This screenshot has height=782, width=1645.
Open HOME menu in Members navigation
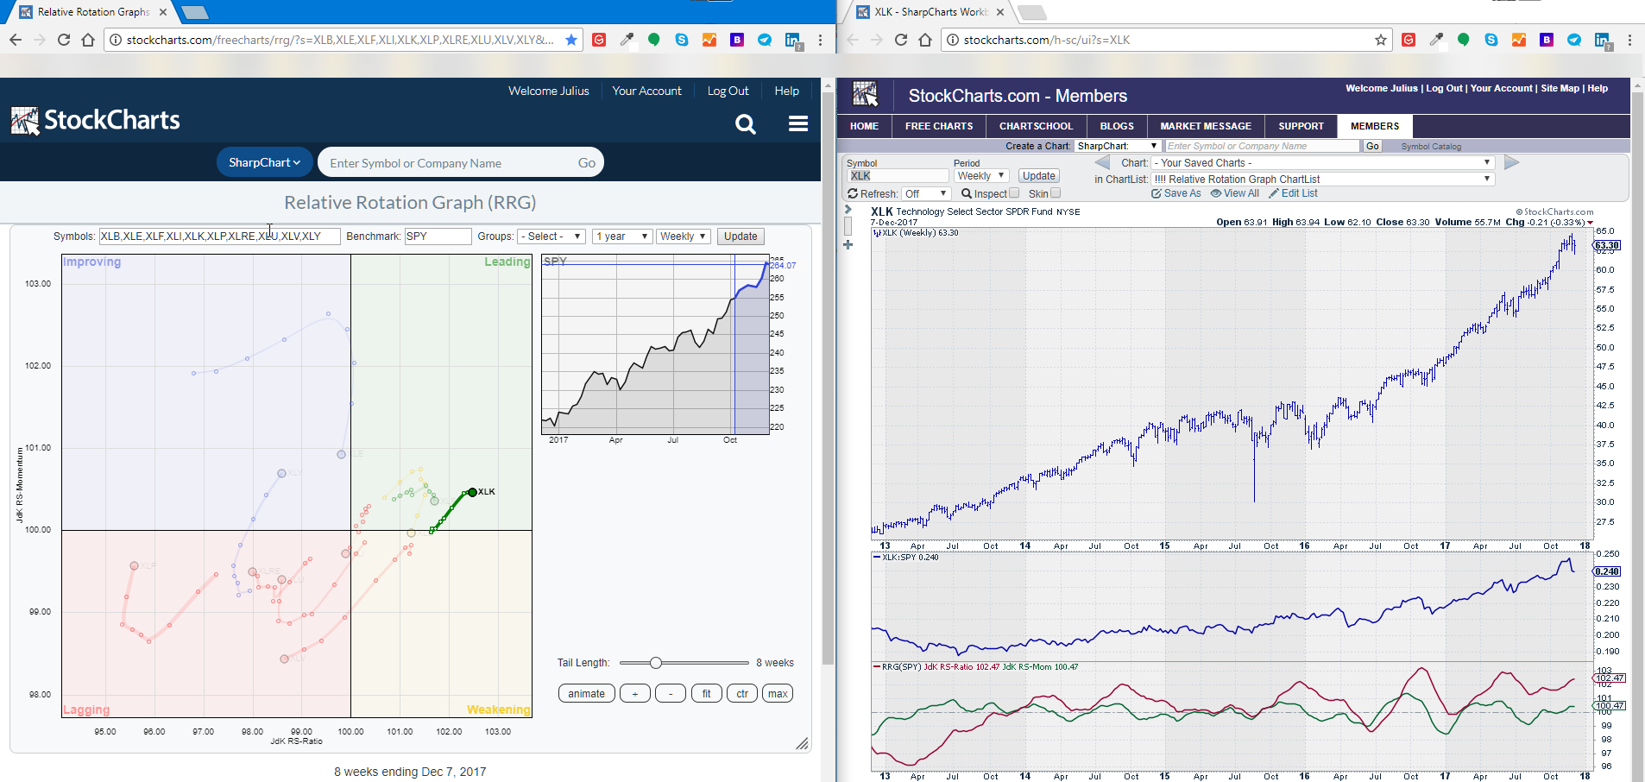pyautogui.click(x=864, y=126)
